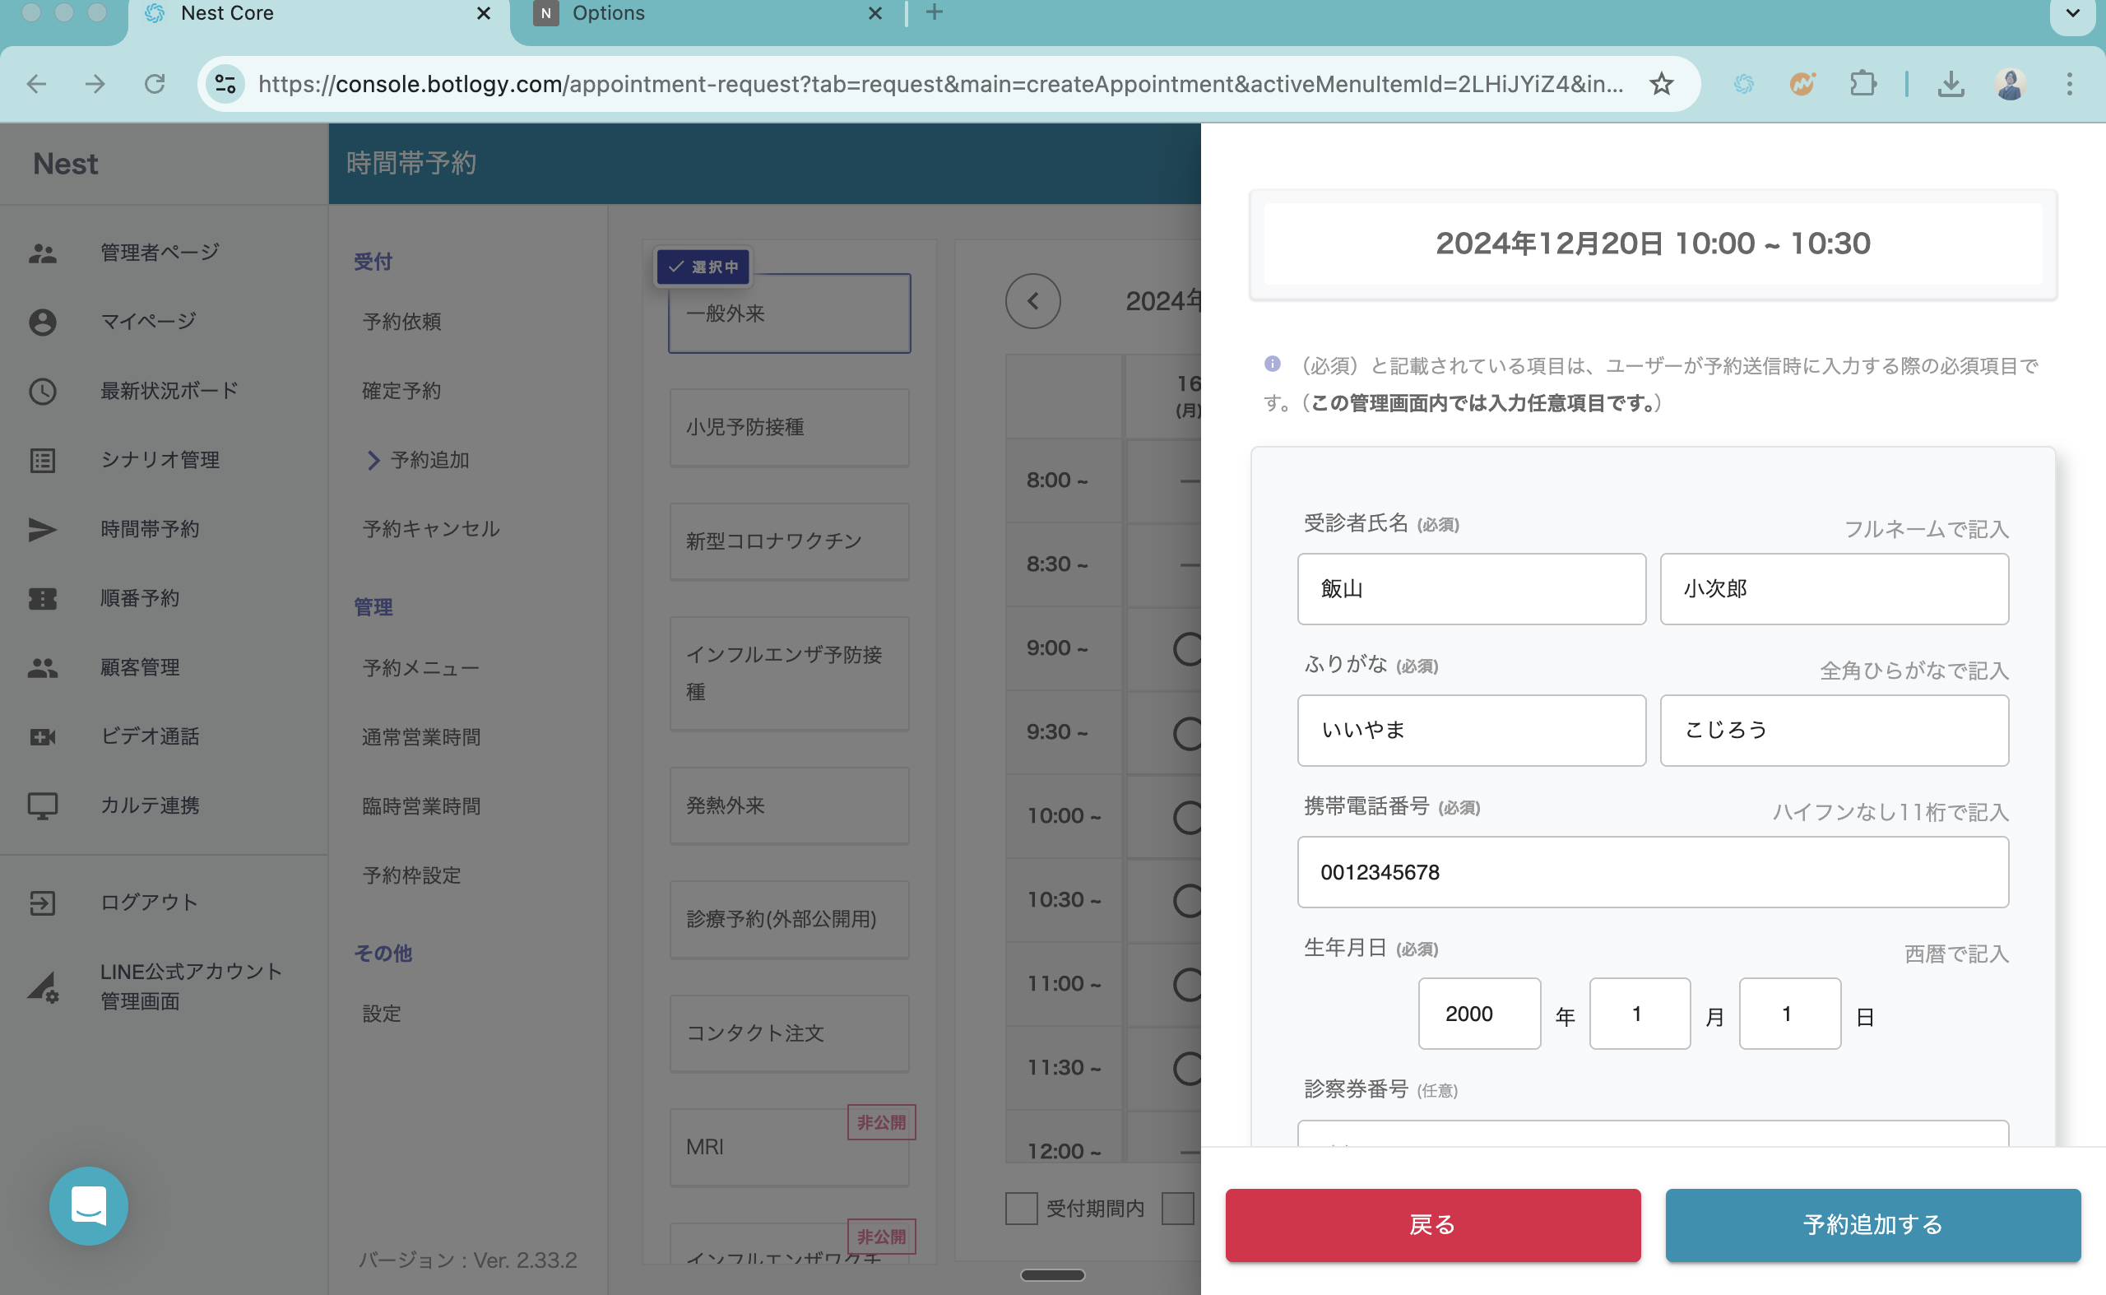Click the 順番予約 ticket icon

(x=43, y=599)
